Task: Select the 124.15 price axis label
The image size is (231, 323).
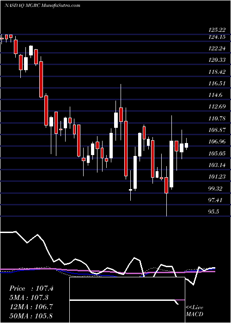Action: pos(217,37)
